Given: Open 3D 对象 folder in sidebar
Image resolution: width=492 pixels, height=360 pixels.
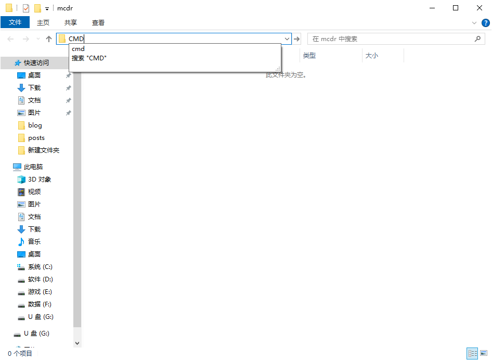Looking at the screenshot, I should click(x=39, y=179).
